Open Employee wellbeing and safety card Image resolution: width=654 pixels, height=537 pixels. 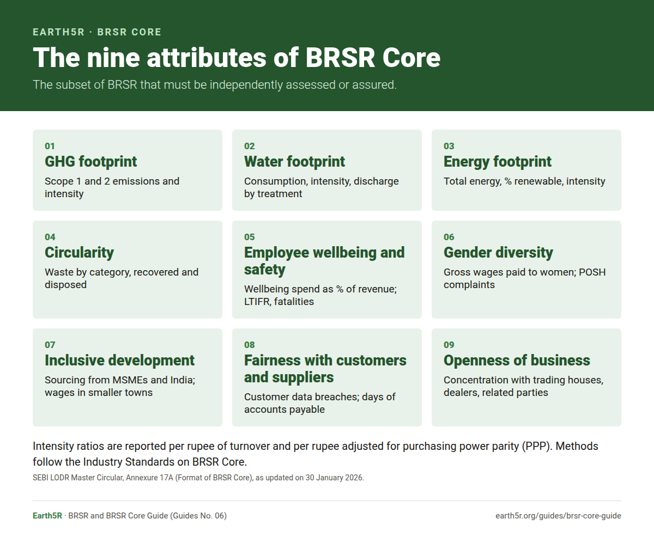point(327,270)
